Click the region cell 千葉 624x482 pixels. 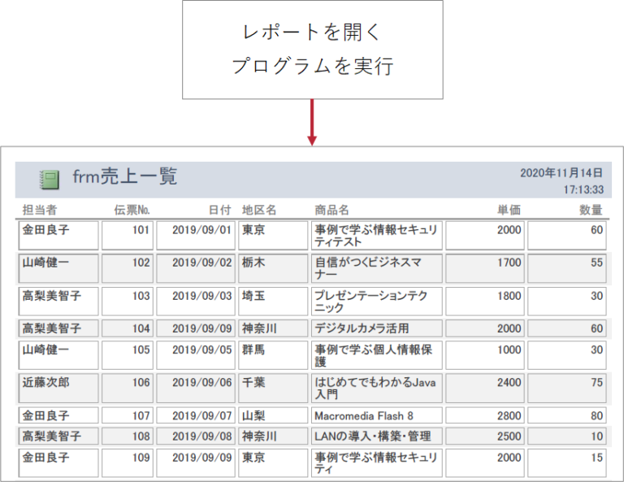click(x=273, y=388)
